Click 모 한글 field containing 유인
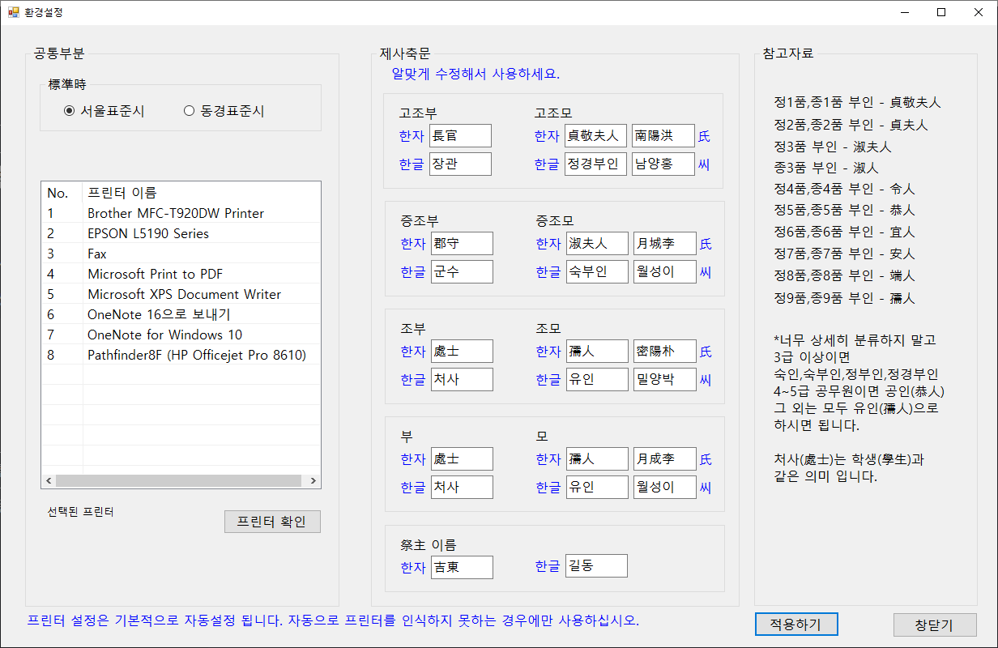This screenshot has height=648, width=998. click(597, 487)
